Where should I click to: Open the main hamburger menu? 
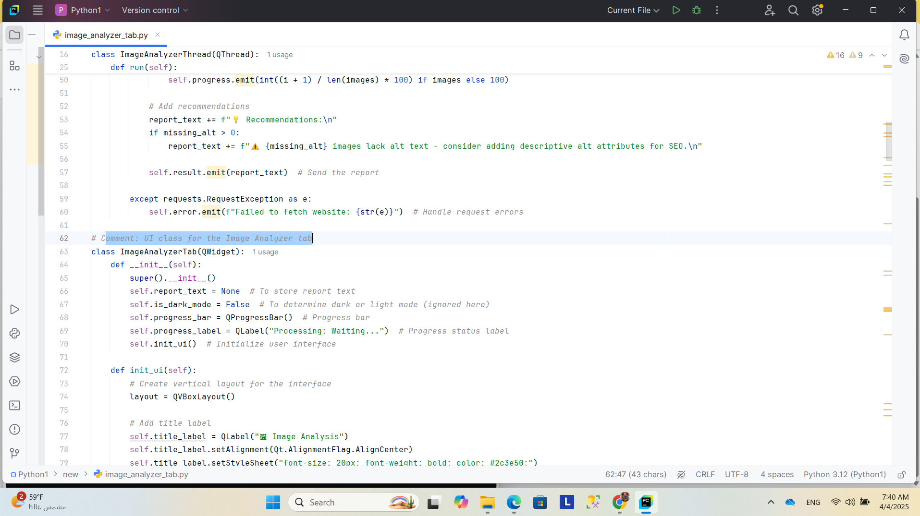coord(38,10)
